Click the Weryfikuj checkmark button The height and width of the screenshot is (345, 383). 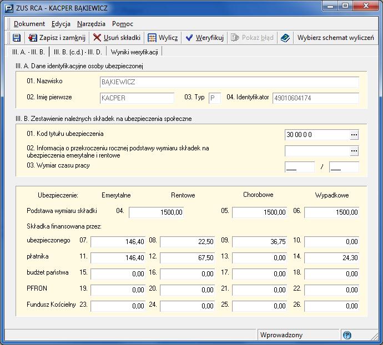(204, 38)
